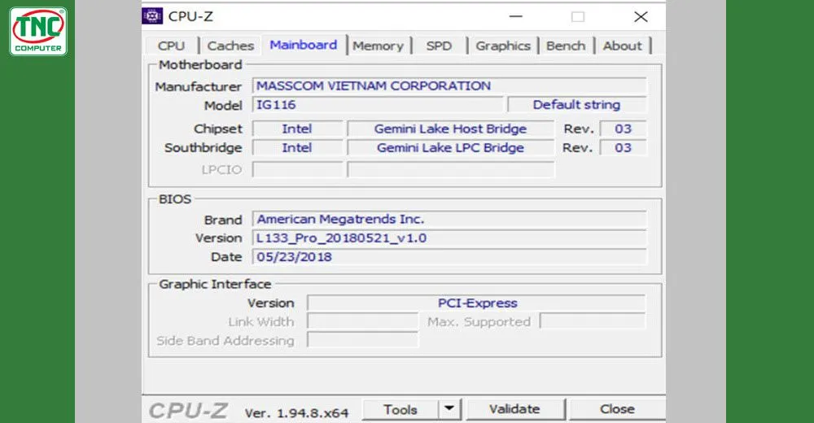Click the BIOS Version field
Viewport: 814px width, 423px height.
(449, 238)
